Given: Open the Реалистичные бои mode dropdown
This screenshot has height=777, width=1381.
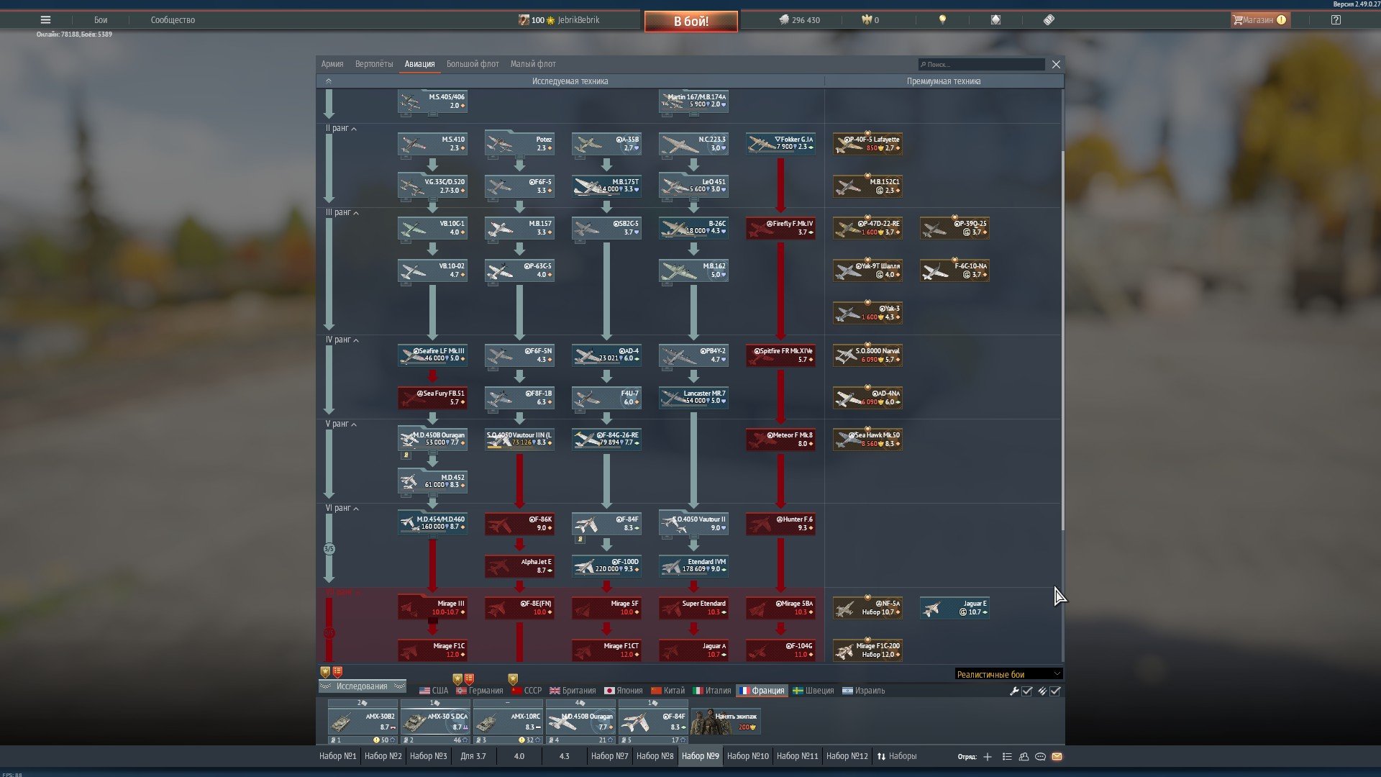Looking at the screenshot, I should [x=1008, y=674].
